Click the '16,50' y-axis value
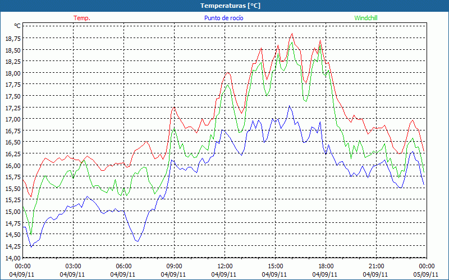The height and width of the screenshot is (280, 449). pos(13,142)
